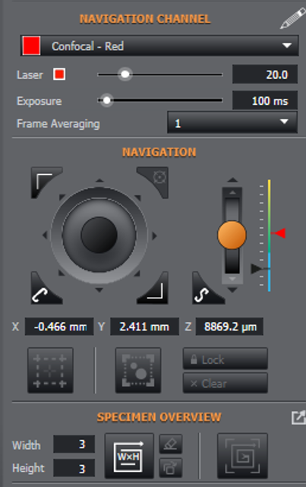Click the top-left corner navigation icon
The height and width of the screenshot is (487, 306).
(x=46, y=182)
